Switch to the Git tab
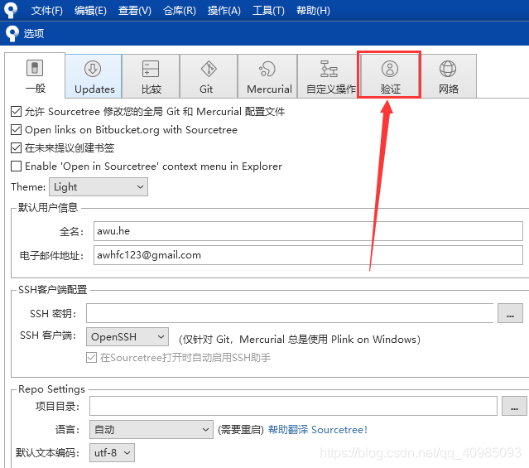Screen dimensions: 529x468 coord(209,76)
